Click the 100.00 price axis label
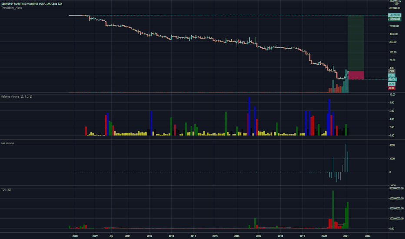 coord(393,52)
